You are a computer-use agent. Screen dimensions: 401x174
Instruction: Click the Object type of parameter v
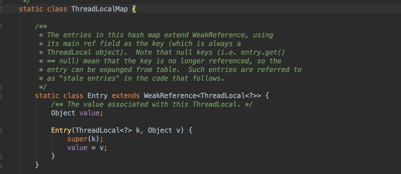[160, 130]
